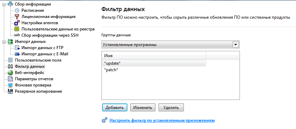
Task: Open the Настройки агентов gears icon
Action: tap(17, 23)
